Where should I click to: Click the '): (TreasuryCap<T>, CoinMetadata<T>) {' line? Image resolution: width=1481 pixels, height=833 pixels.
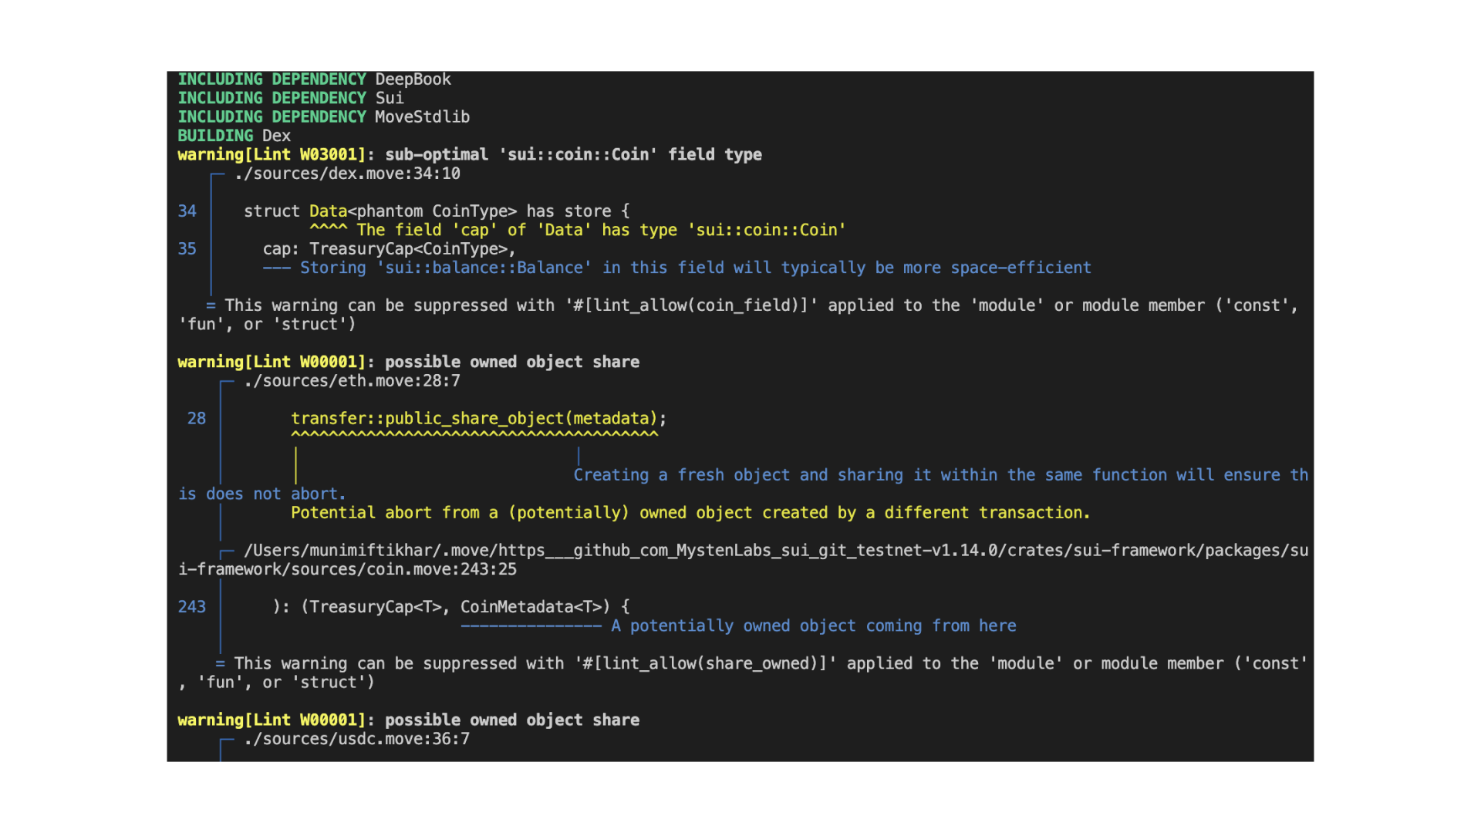pos(451,607)
